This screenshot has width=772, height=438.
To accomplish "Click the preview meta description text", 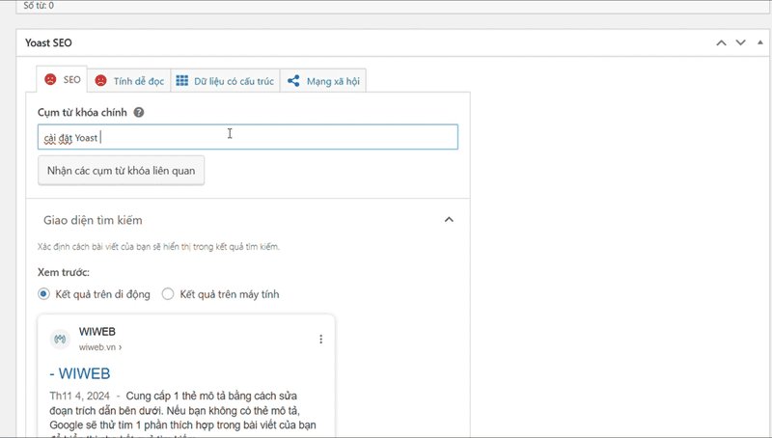I will point(183,416).
